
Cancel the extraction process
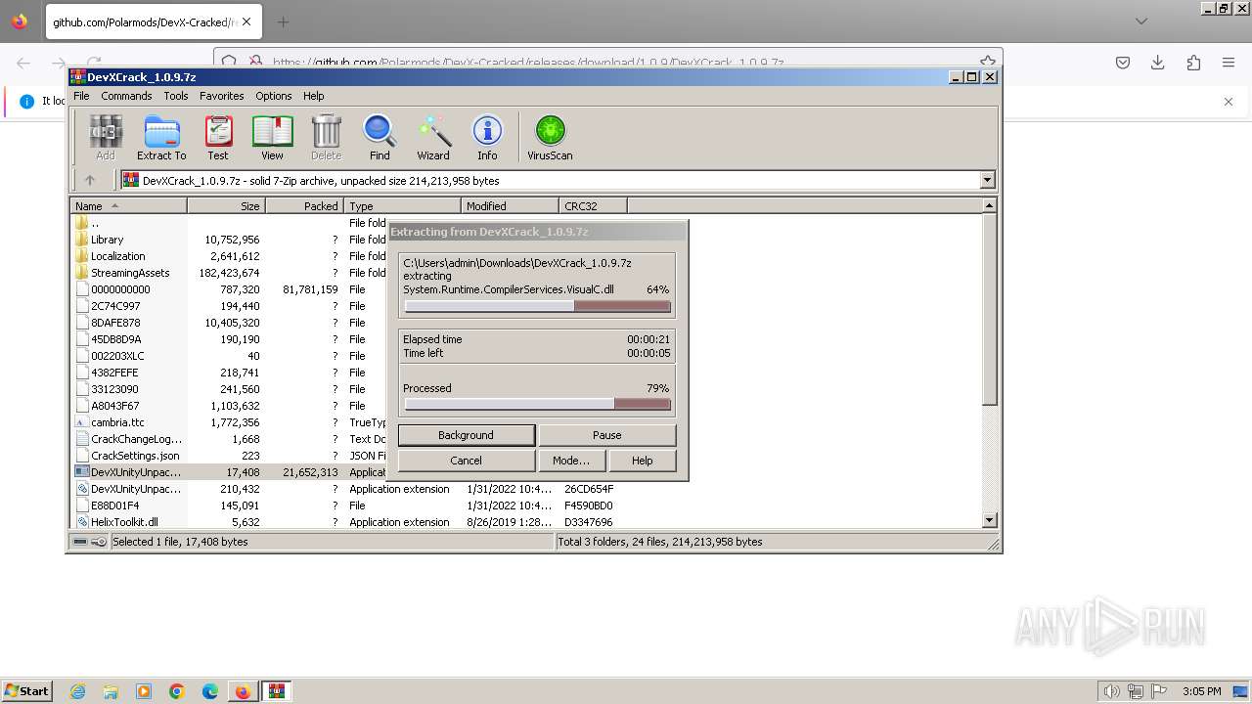(x=466, y=461)
